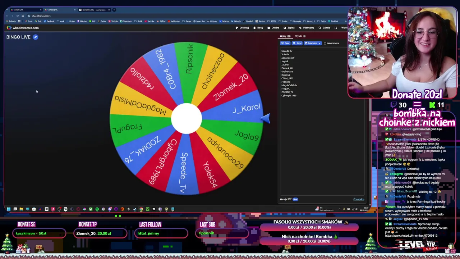Open the Dostosuj customize option
The width and height of the screenshot is (460, 259).
coord(242,28)
